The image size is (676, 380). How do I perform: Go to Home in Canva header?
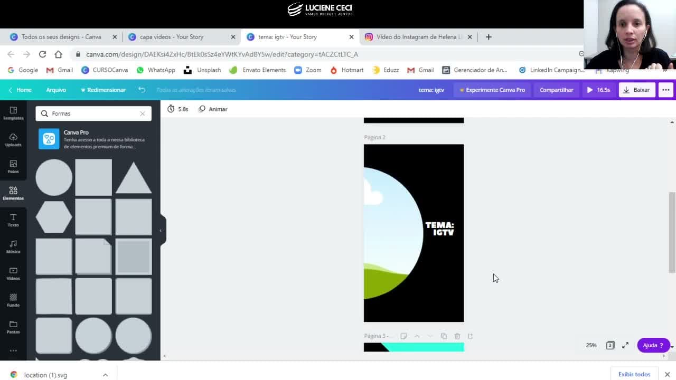[x=20, y=90]
